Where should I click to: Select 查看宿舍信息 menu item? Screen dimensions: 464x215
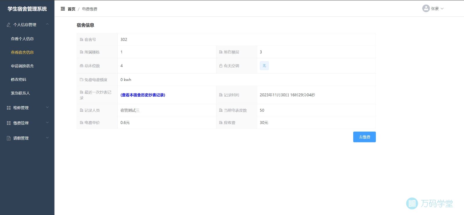pos(22,52)
